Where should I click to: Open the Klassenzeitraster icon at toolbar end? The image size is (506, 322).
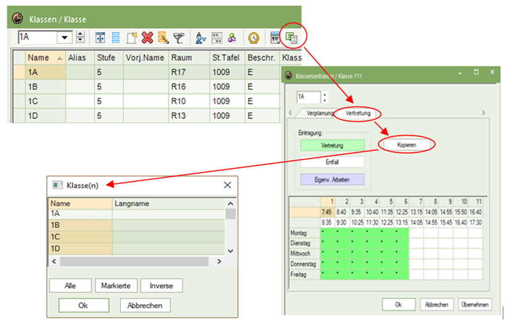(x=292, y=37)
